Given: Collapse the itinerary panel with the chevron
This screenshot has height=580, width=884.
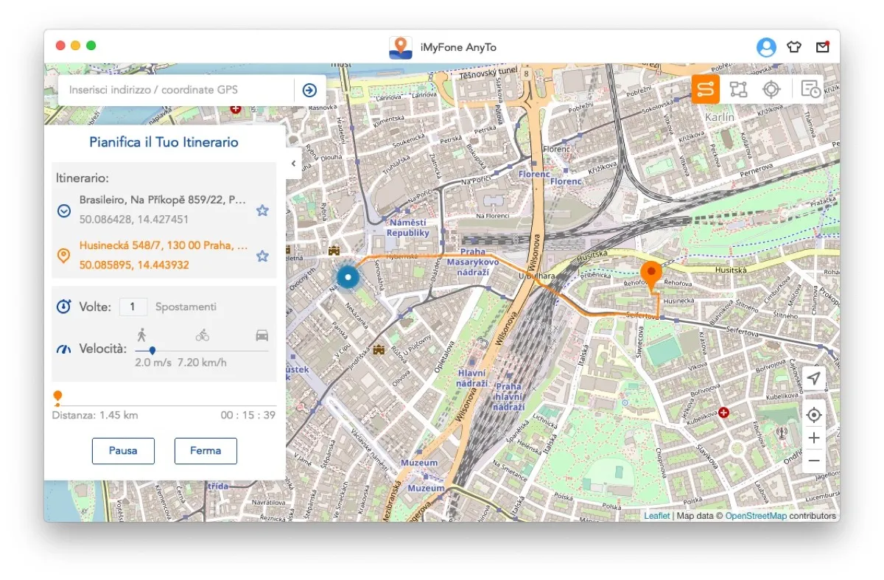Looking at the screenshot, I should (292, 164).
